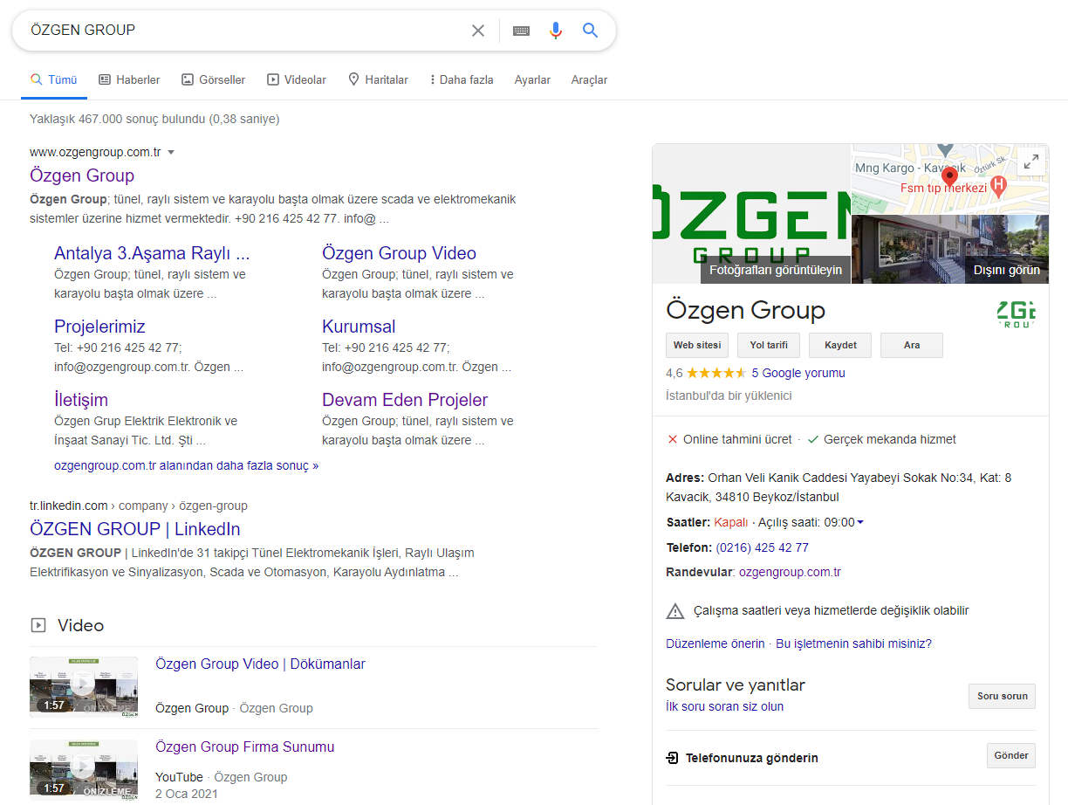Open the Özgen Group Video | Dökümanlar link
Viewport: 1068px width, 805px height.
point(260,664)
